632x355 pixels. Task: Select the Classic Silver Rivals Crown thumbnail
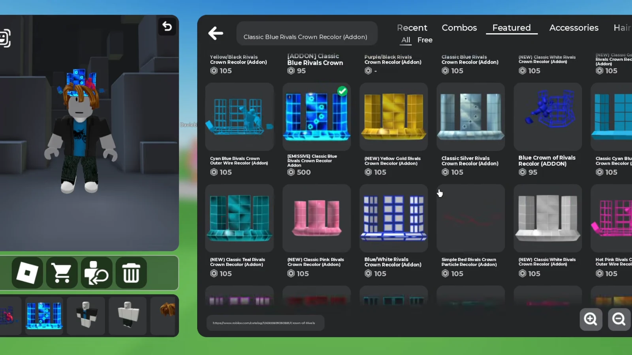coord(470,117)
